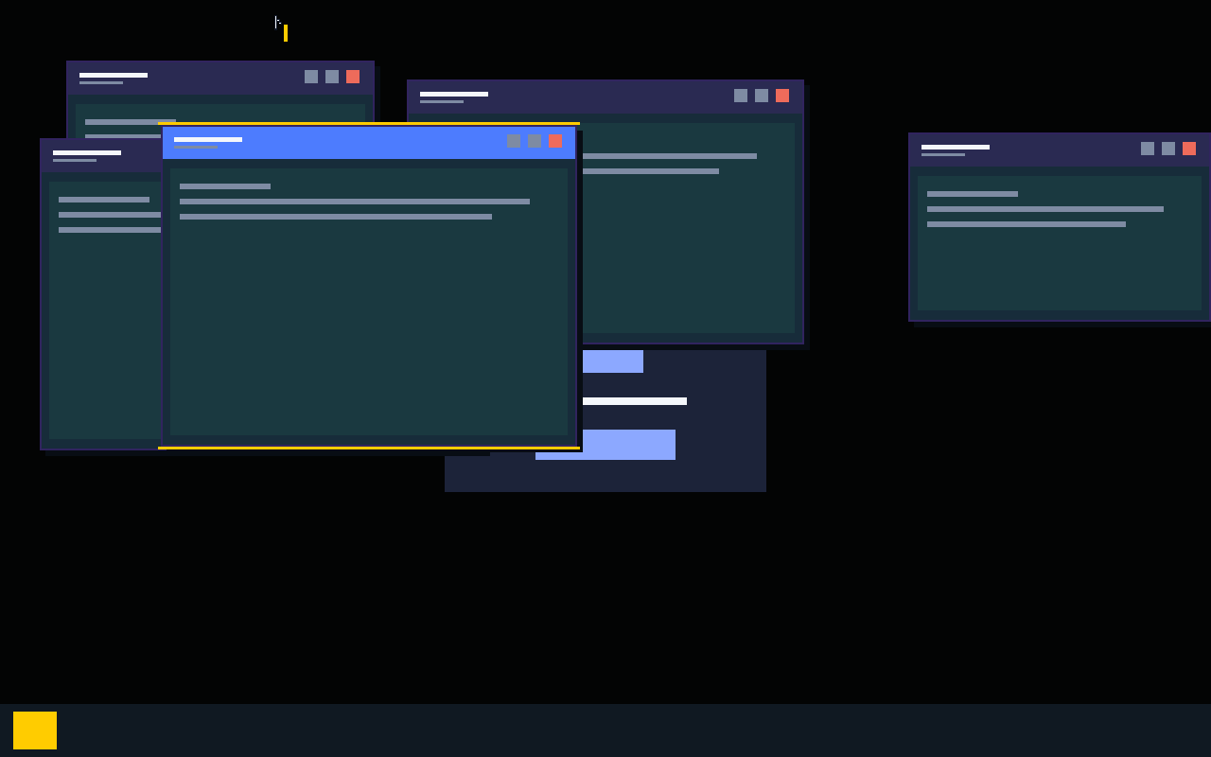Image resolution: width=1211 pixels, height=757 pixels.
Task: Maximize the top-left background window
Action: (332, 77)
